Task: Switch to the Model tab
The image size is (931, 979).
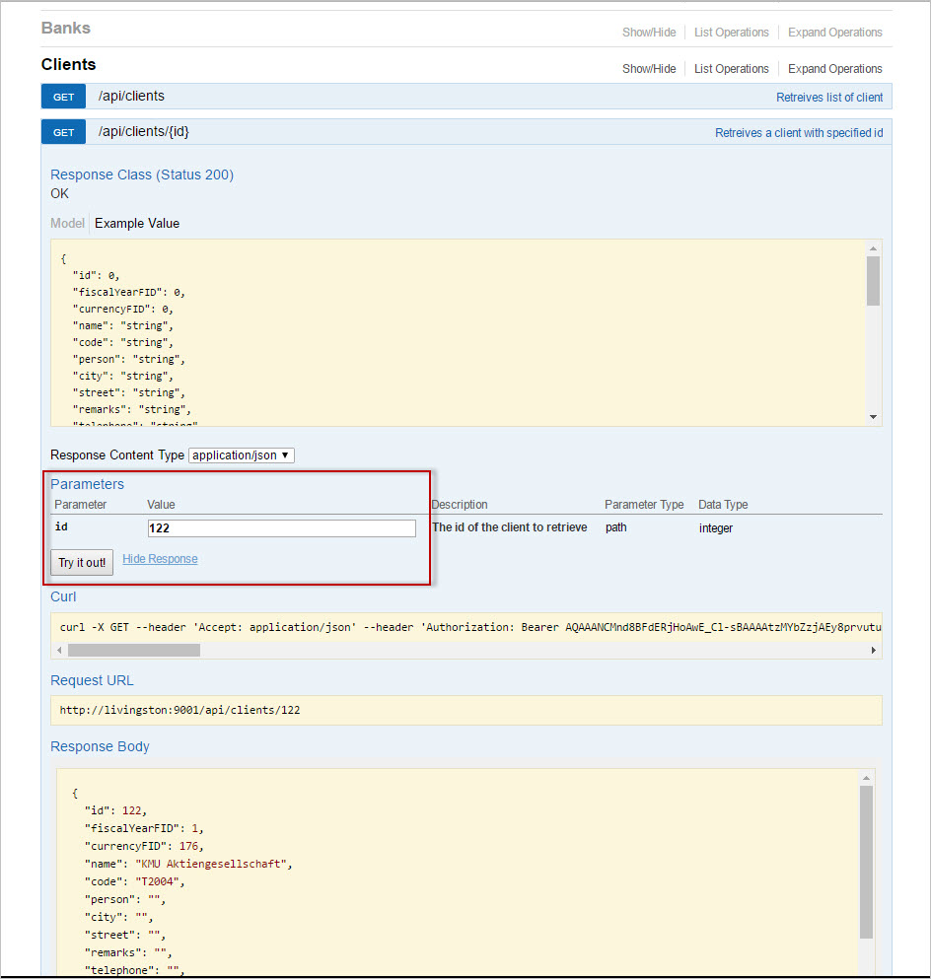Action: click(x=67, y=223)
